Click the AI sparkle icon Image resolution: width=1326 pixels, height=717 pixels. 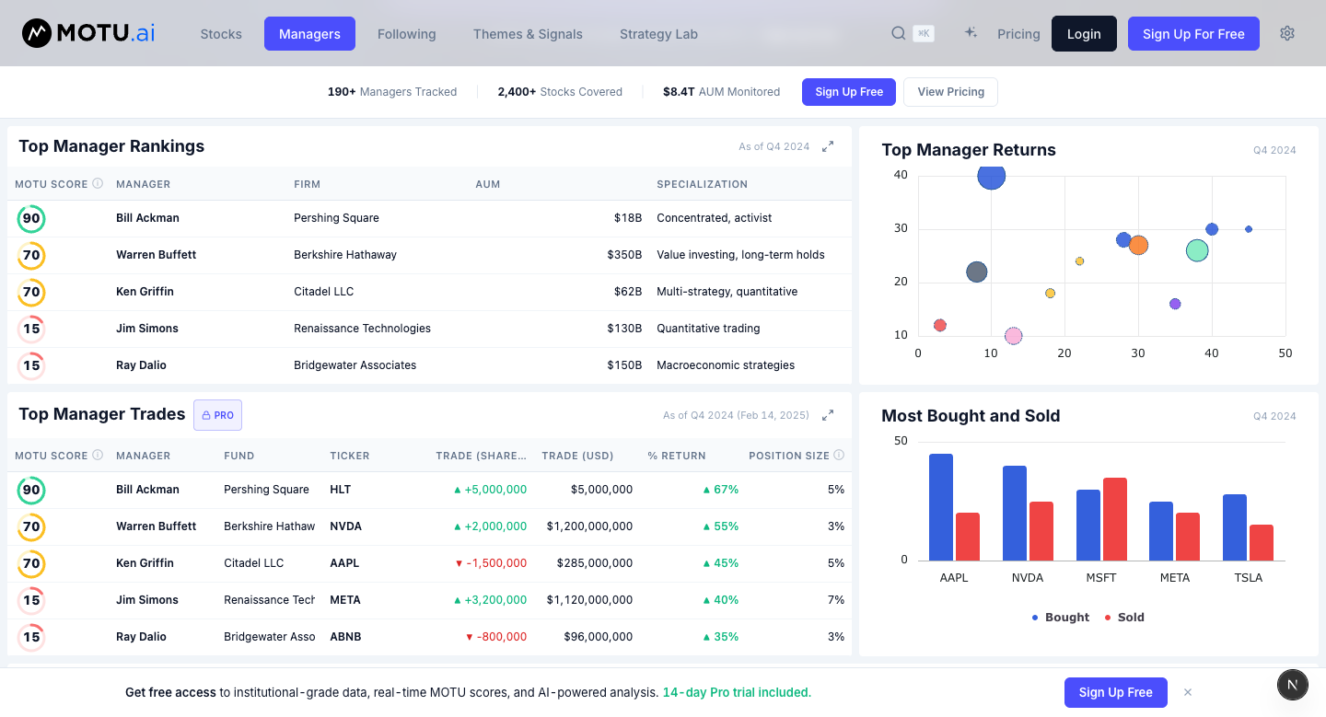pyautogui.click(x=971, y=33)
